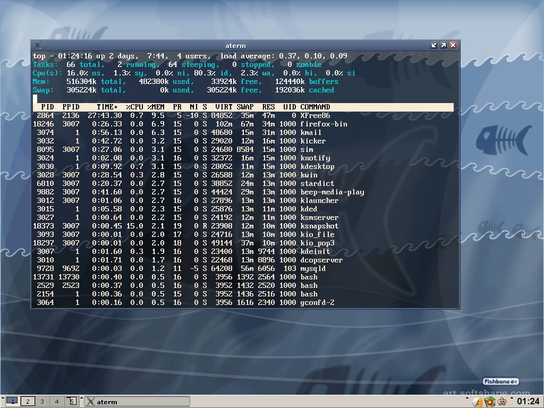Click the aterm window title text
This screenshot has height=408, width=544.
[x=235, y=46]
